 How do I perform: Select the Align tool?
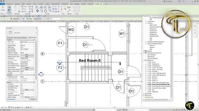[37, 7]
